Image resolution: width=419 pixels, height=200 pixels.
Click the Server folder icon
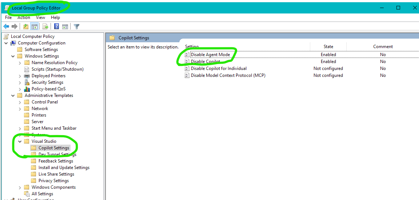27,122
